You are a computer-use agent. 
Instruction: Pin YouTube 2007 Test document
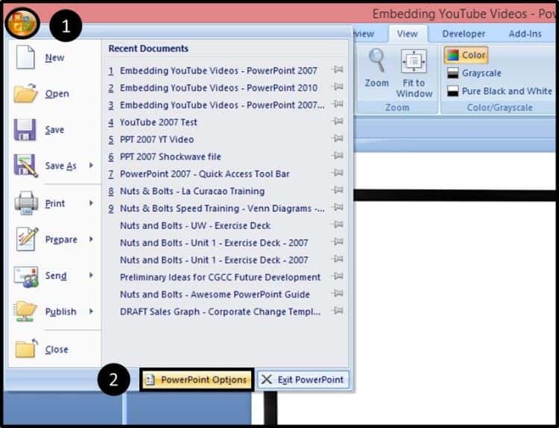337,121
